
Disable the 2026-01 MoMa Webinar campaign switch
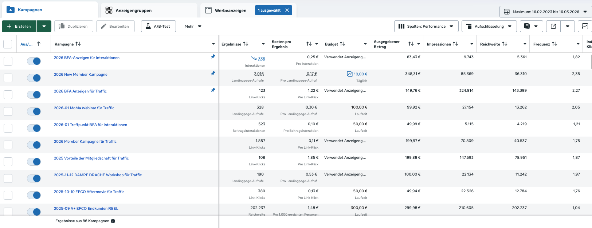(x=34, y=111)
